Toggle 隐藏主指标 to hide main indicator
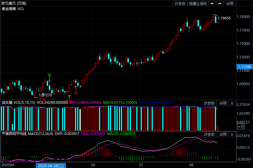Screen dimensions: 253x168 click(198, 4)
